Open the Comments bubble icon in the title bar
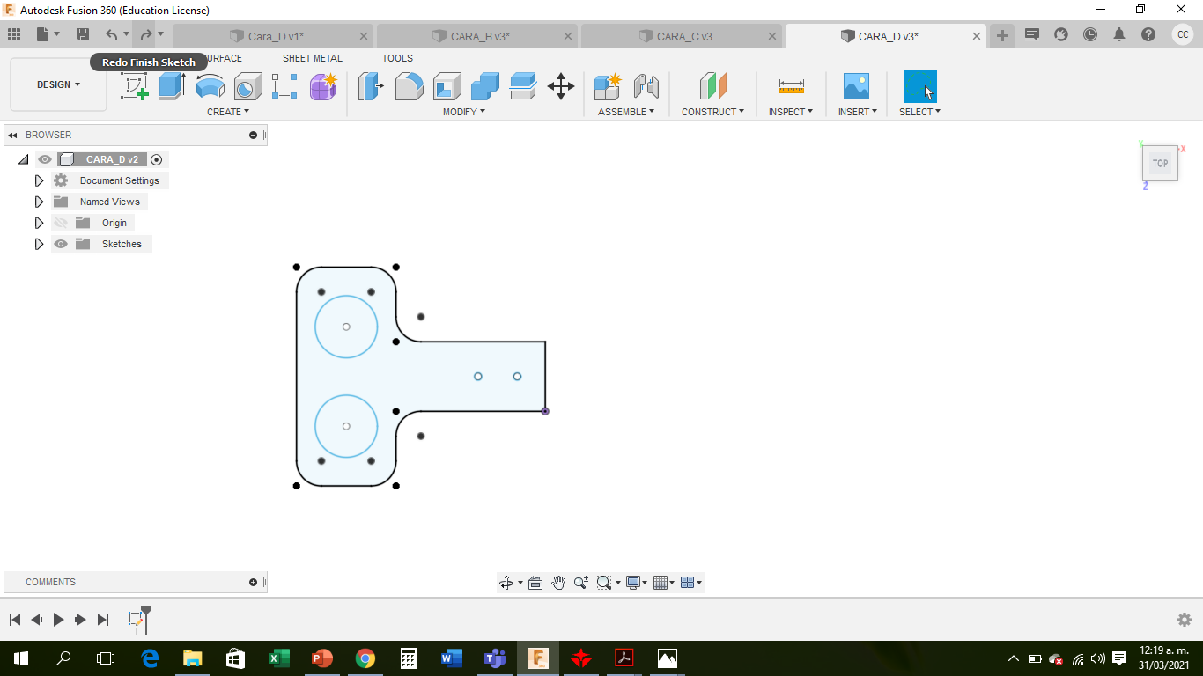Viewport: 1203px width, 676px height. (1032, 35)
